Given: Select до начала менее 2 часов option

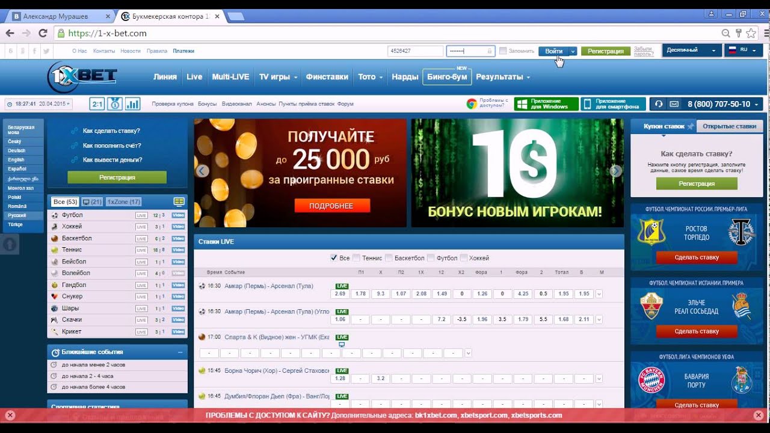Looking at the screenshot, I should pos(93,365).
